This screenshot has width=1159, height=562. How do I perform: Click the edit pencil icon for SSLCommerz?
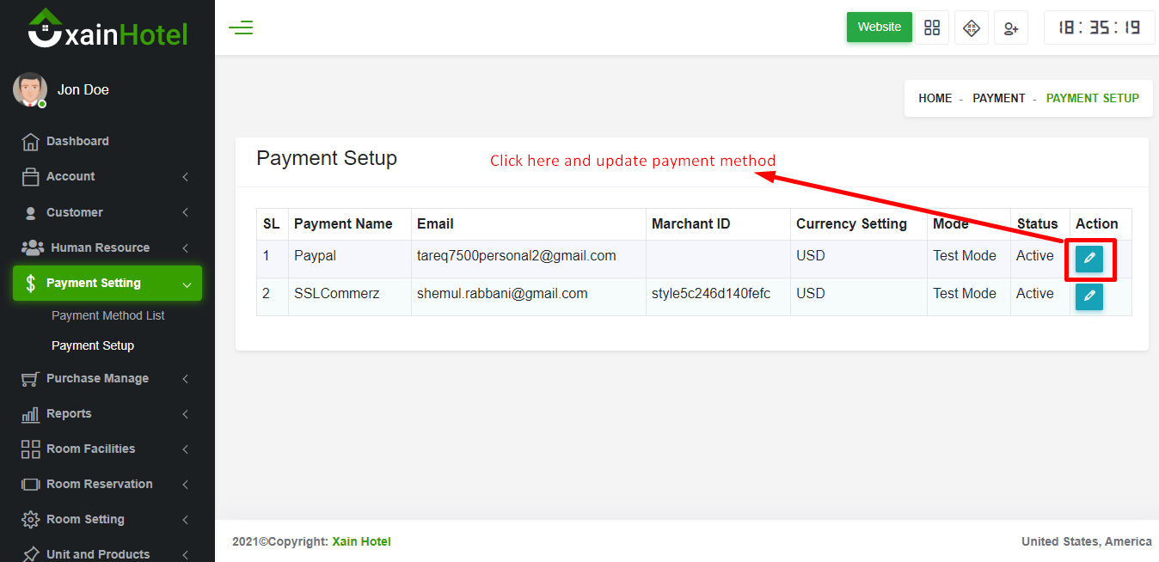[1088, 296]
